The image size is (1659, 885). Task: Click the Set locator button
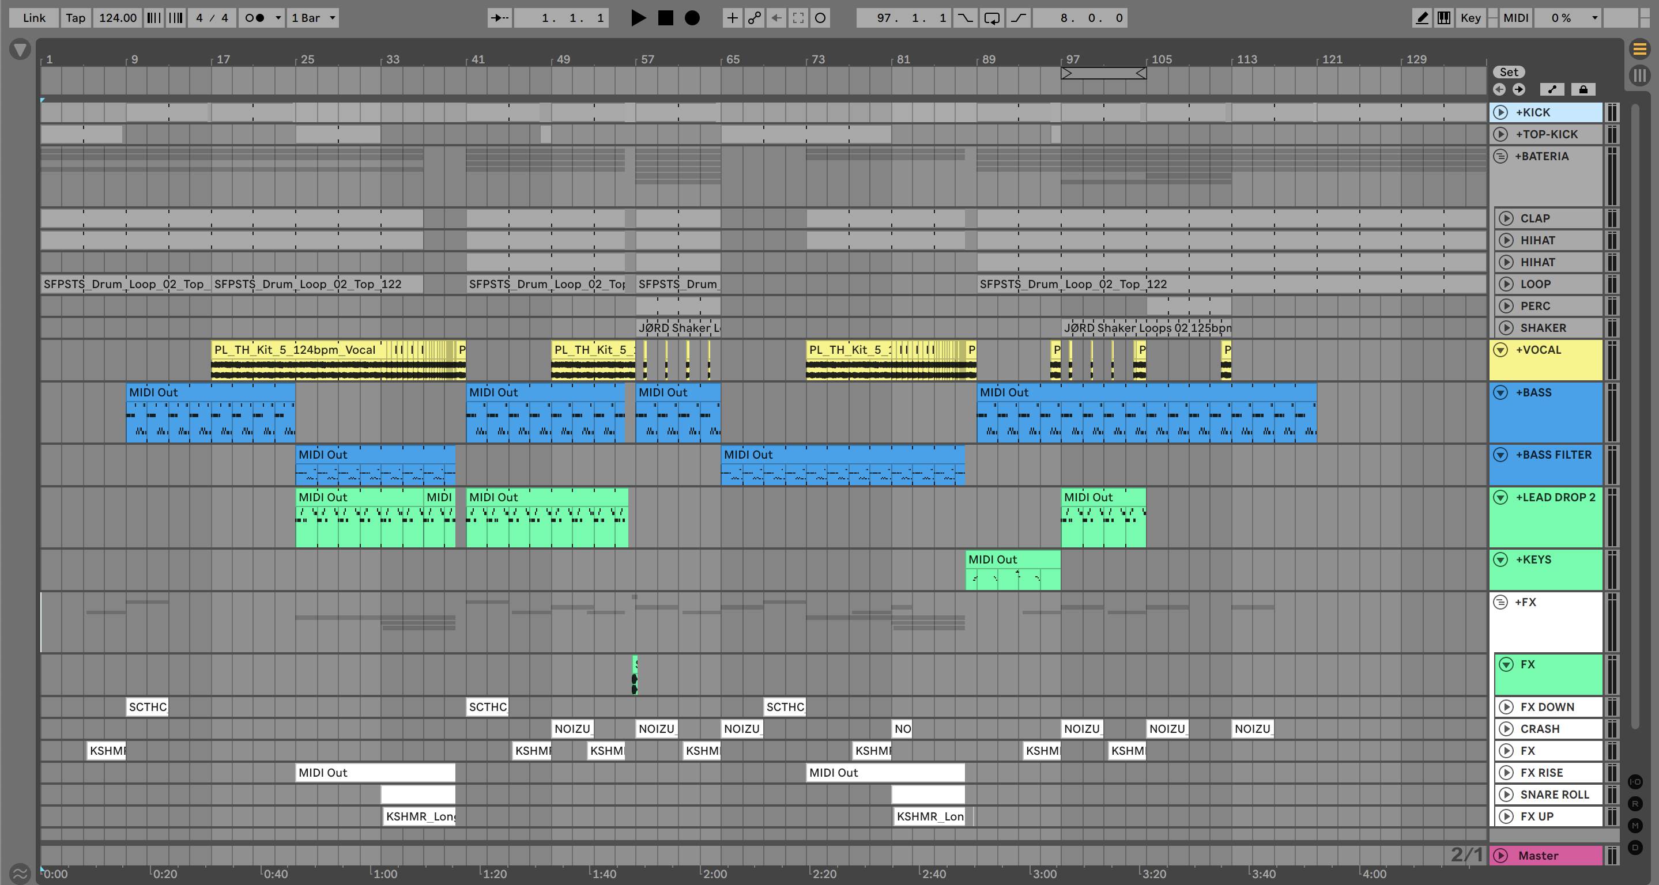pos(1509,72)
